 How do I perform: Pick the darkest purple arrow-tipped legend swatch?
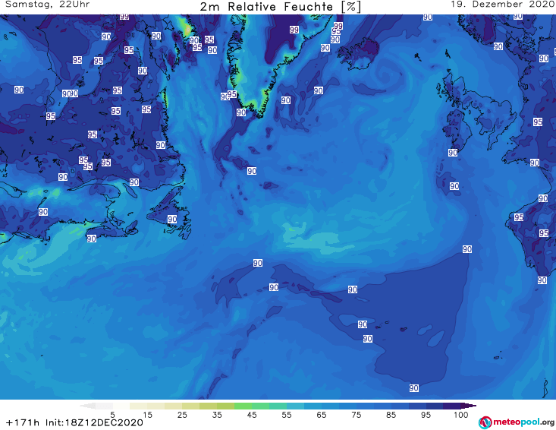pos(469,406)
